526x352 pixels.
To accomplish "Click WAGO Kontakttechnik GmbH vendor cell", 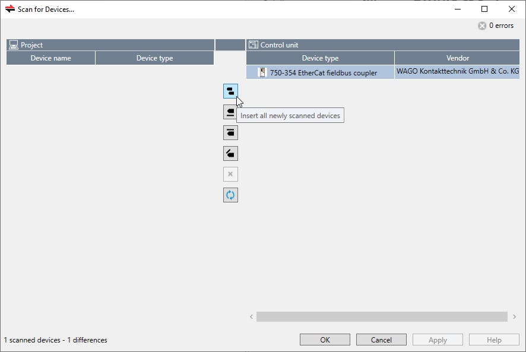I will click(x=457, y=71).
